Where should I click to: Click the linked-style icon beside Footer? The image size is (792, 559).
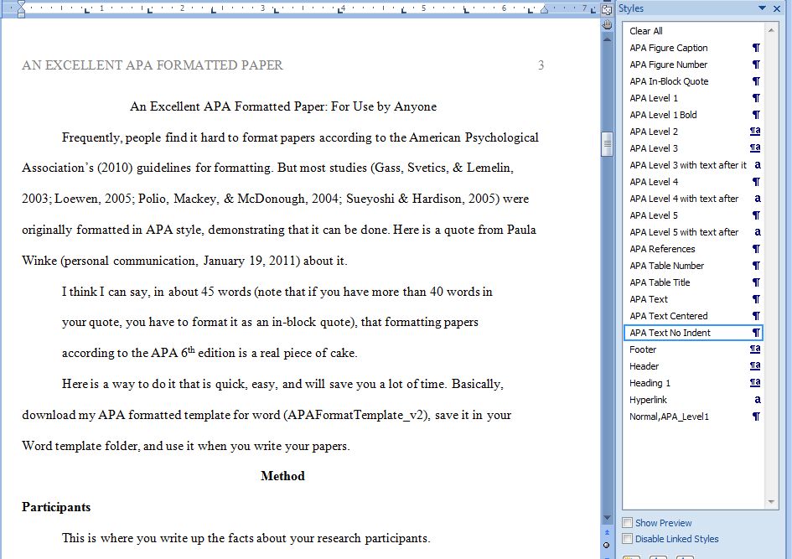tap(755, 349)
